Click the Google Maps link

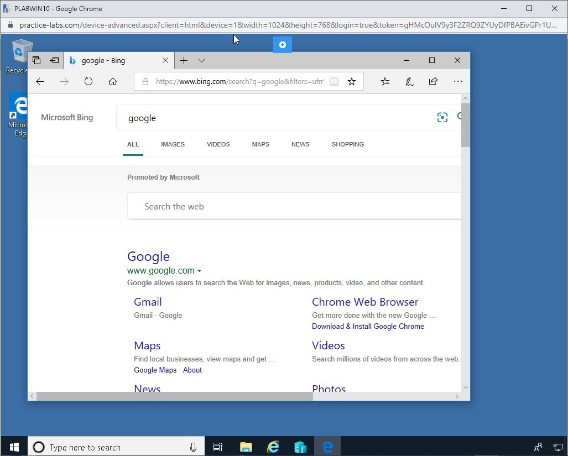coord(155,370)
